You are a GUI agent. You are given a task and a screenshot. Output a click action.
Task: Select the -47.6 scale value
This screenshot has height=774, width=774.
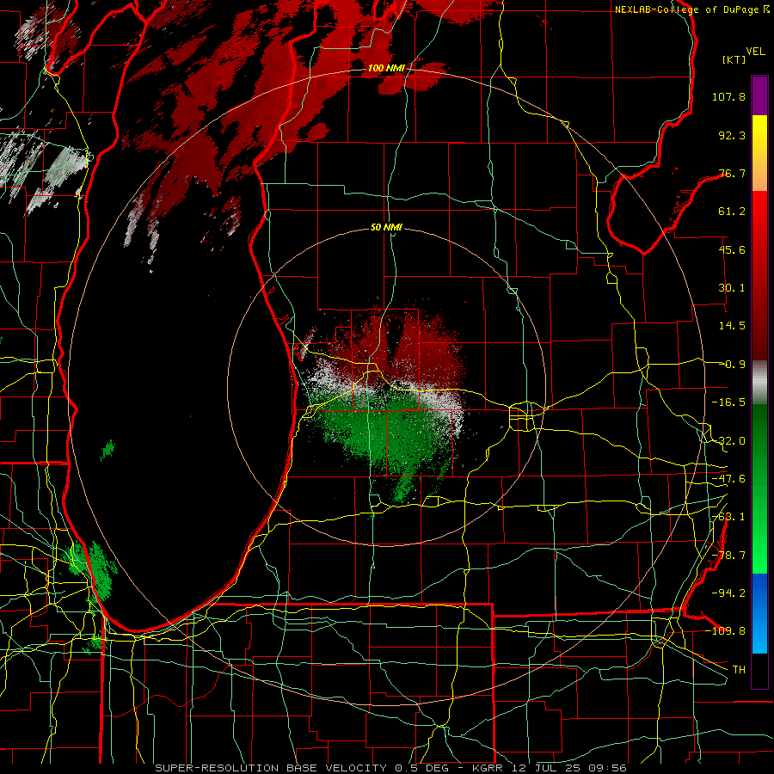tap(728, 479)
